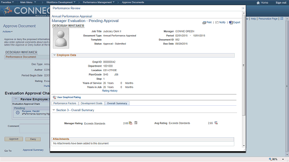Click the rating icon beside Manager Rating score

pos(131,123)
